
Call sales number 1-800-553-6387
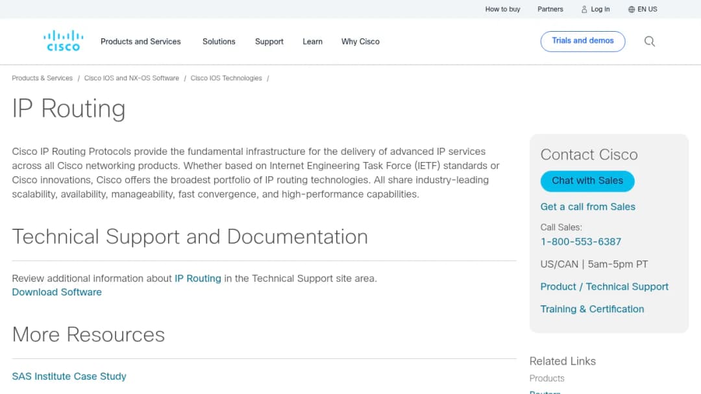click(580, 242)
